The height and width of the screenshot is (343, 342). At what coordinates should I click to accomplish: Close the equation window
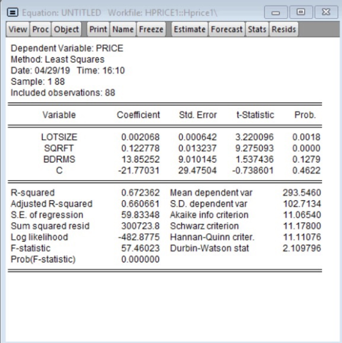[x=326, y=12]
